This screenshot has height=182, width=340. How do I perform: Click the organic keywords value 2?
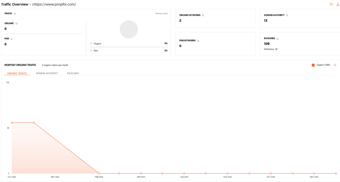click(x=180, y=21)
